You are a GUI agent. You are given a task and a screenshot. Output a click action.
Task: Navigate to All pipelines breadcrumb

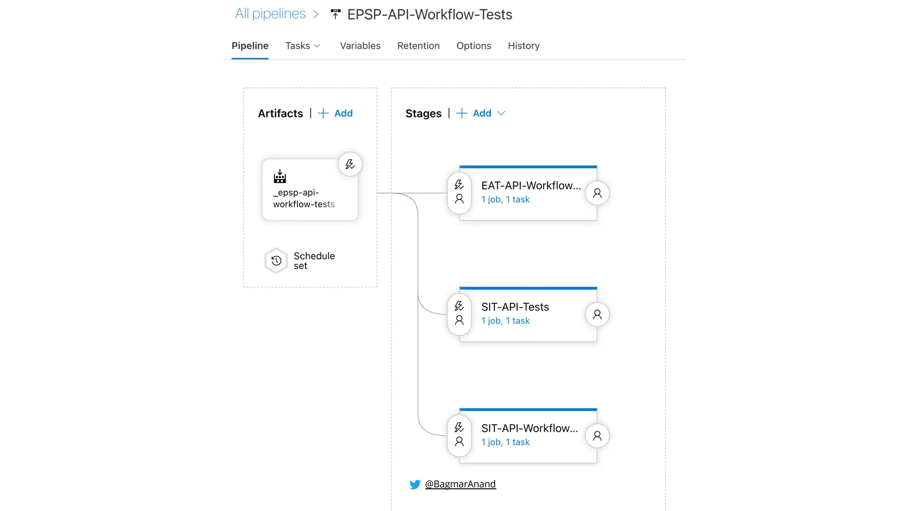[270, 14]
